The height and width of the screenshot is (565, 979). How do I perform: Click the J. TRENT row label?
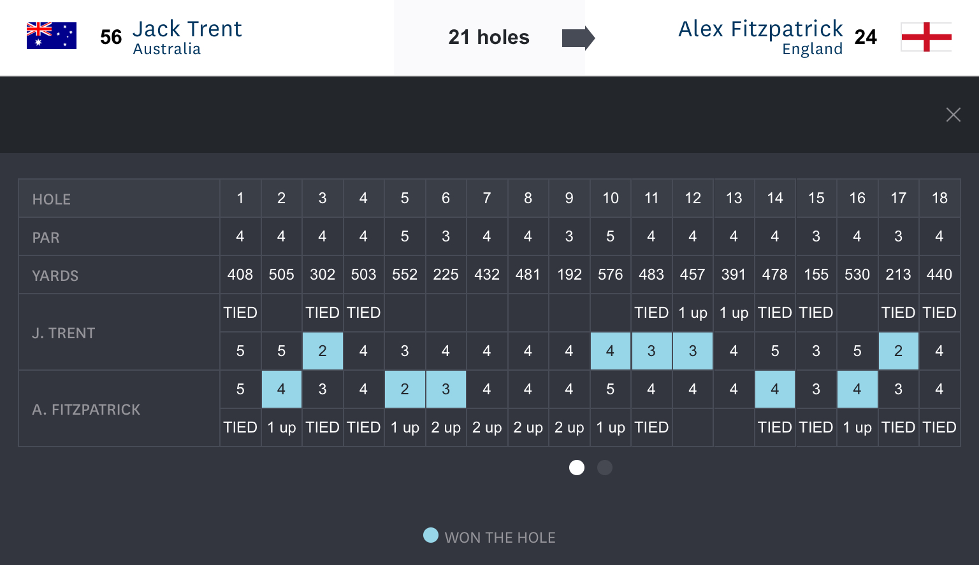(64, 333)
